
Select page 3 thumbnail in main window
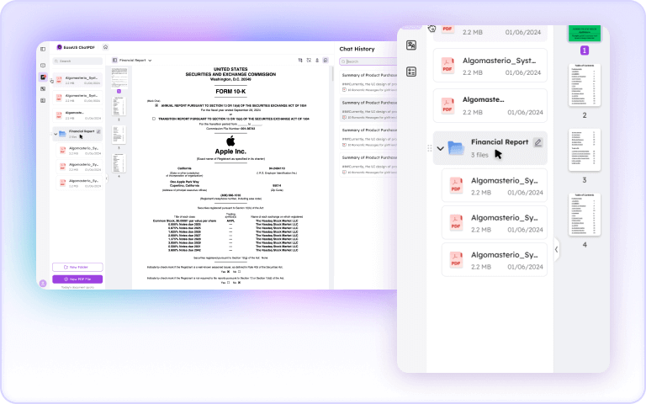[x=119, y=135]
